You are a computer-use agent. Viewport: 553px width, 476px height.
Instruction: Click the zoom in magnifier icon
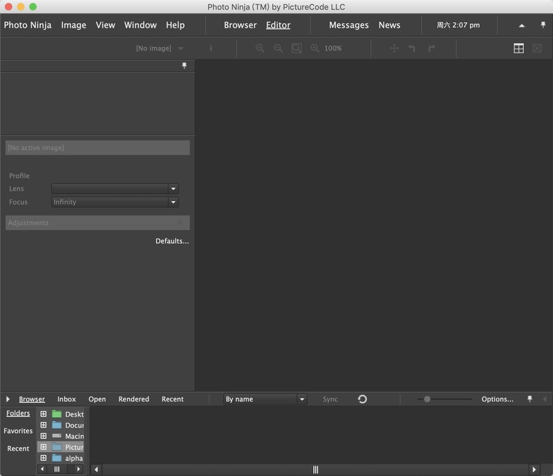[260, 48]
